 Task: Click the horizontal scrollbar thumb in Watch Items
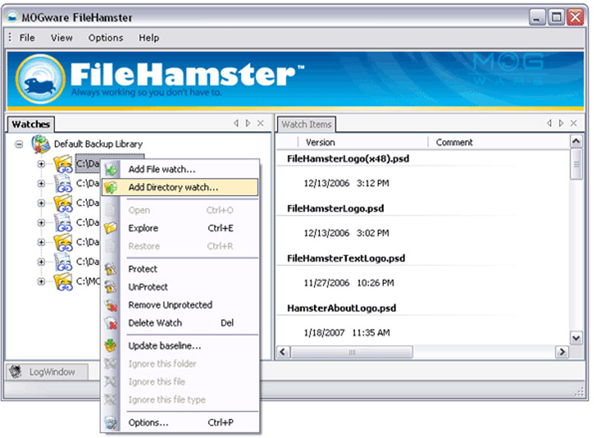(351, 352)
